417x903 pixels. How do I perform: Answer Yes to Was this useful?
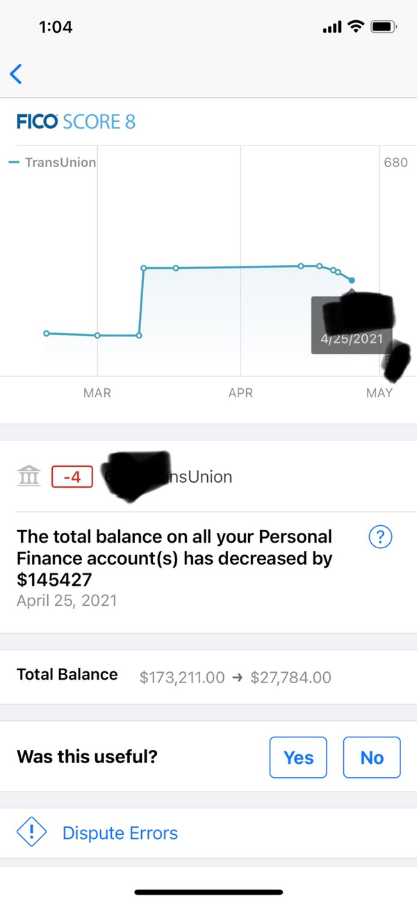[x=298, y=757]
